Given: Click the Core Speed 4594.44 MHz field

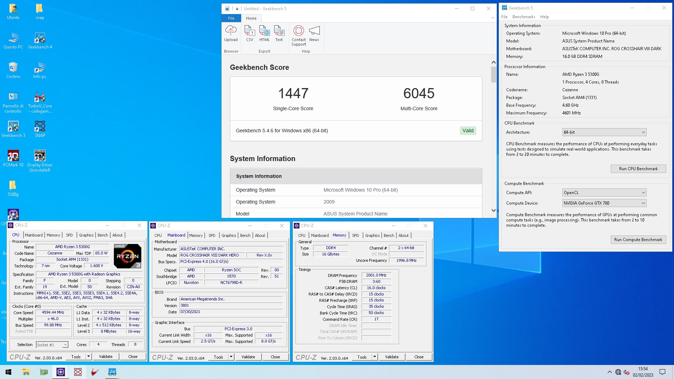Looking at the screenshot, I should click(53, 312).
